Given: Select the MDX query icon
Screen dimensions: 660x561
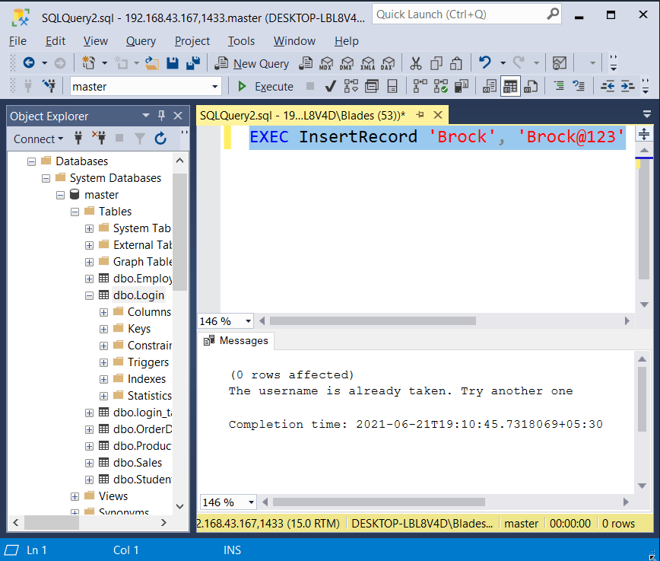Looking at the screenshot, I should point(327,63).
